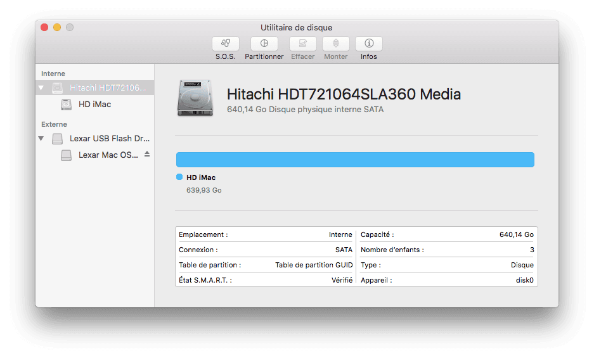Click the Utilitaire de disque window title
The image size is (594, 358).
[x=296, y=28]
